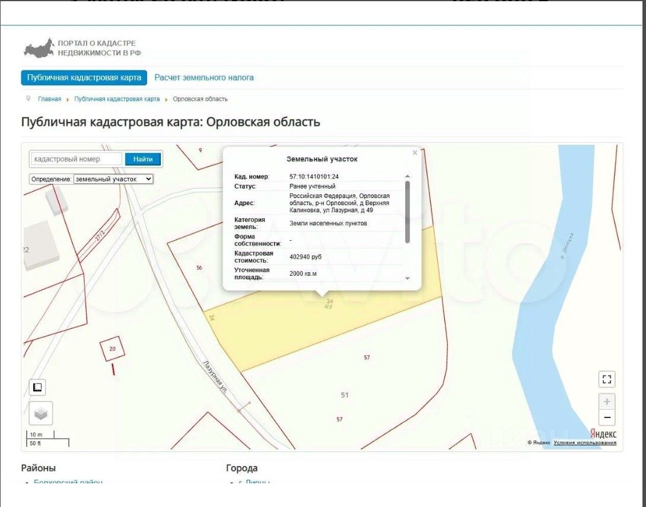Click the Яндекс logo on map

pyautogui.click(x=603, y=433)
